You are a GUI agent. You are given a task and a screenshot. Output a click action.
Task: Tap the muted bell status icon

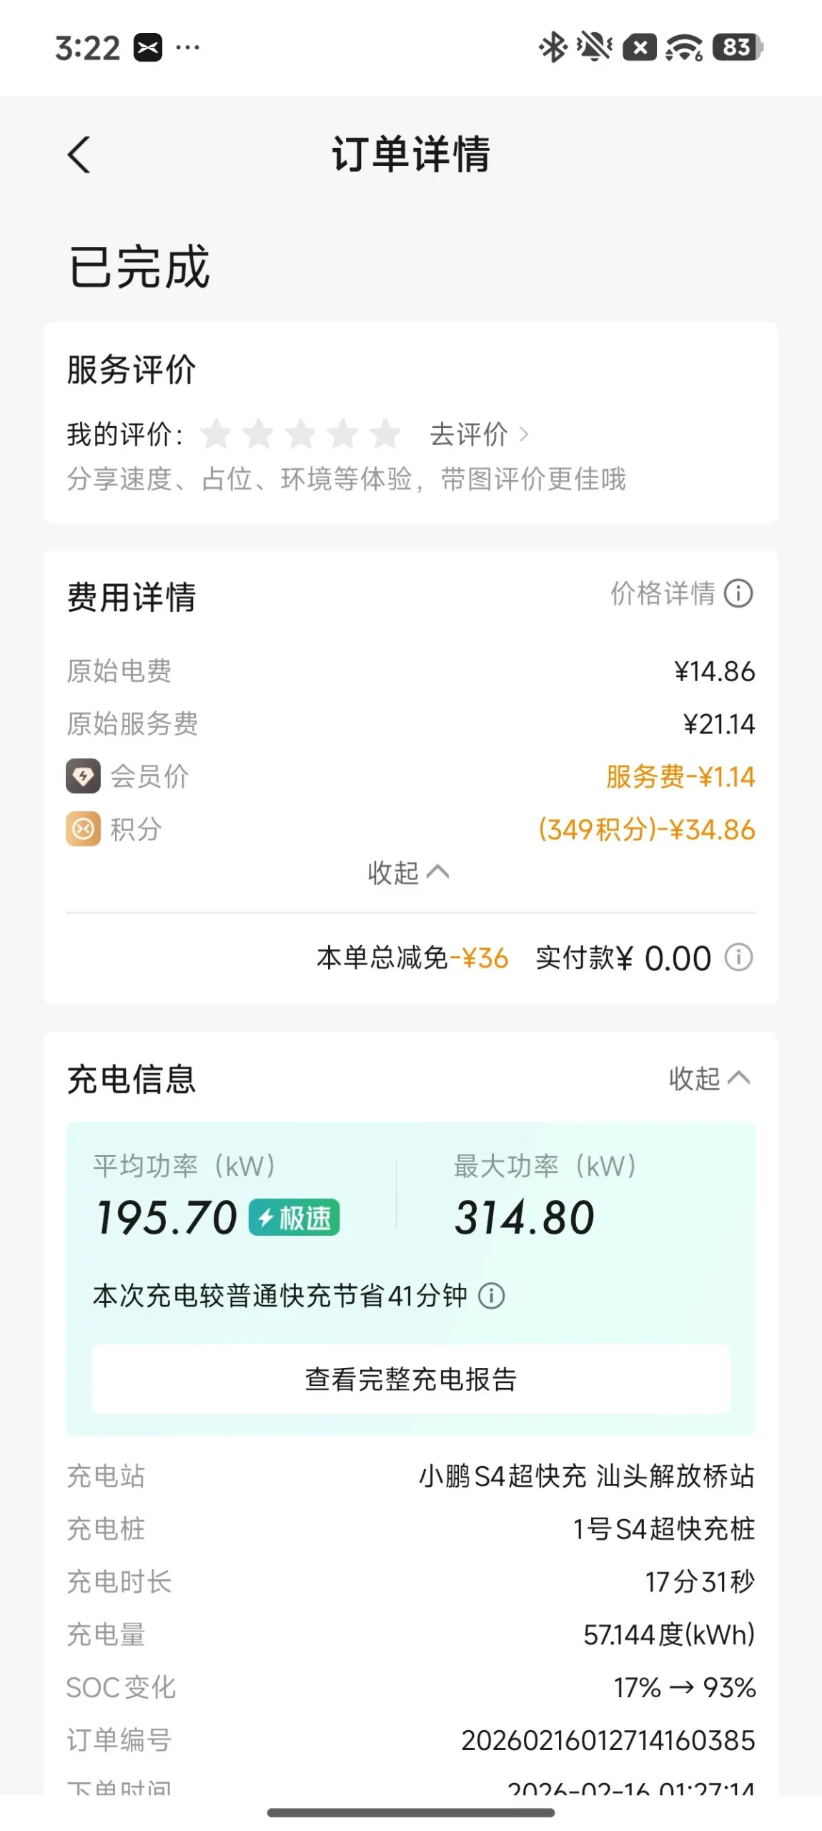pos(594,47)
